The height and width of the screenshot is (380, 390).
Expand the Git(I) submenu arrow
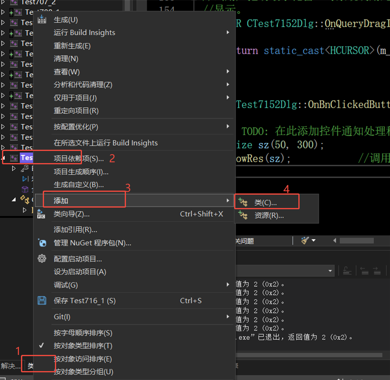(x=228, y=316)
